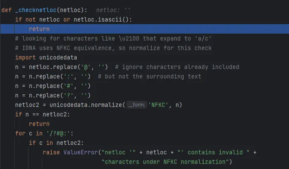
Task: Click n.replace('?', '') line
Action: 53,95
